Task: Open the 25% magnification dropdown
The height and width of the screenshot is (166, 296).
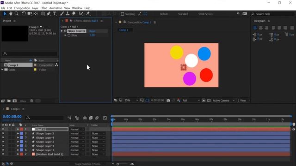Action: [x=131, y=101]
